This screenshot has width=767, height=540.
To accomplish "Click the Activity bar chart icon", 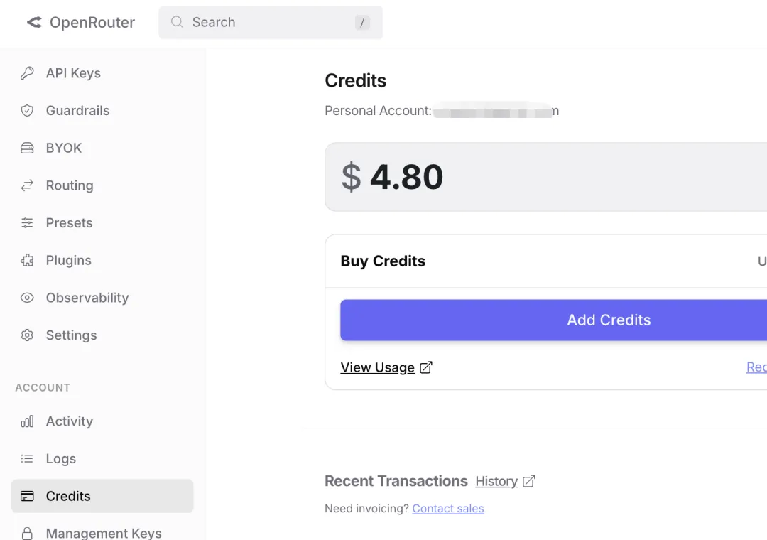I will coord(27,421).
